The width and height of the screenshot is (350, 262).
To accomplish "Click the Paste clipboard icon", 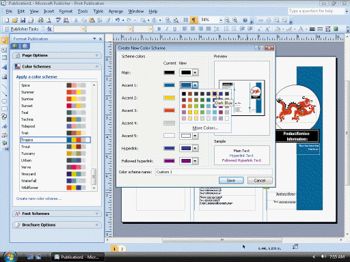I will [x=92, y=20].
